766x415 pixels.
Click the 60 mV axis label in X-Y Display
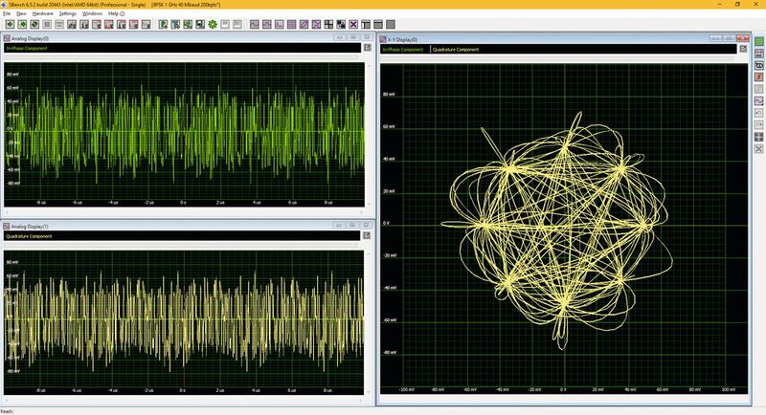(389, 126)
